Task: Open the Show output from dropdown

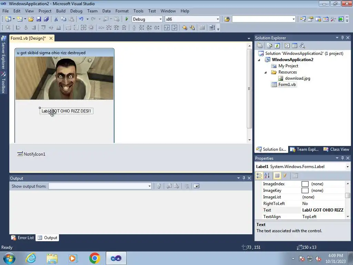Action: [x=150, y=186]
